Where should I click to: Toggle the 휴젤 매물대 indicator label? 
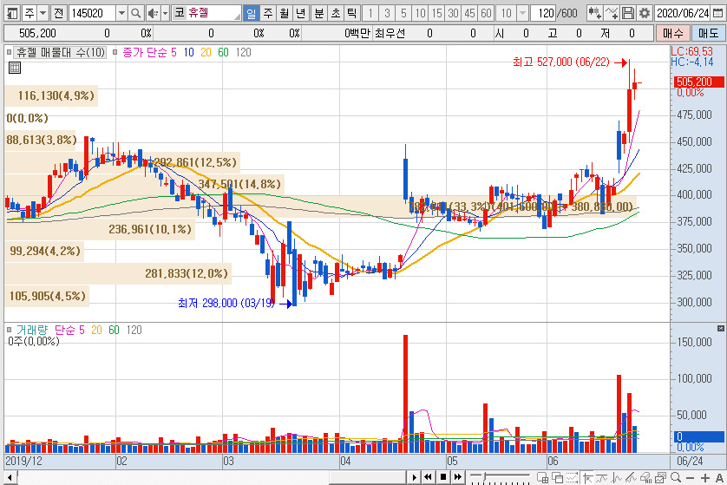pyautogui.click(x=61, y=52)
